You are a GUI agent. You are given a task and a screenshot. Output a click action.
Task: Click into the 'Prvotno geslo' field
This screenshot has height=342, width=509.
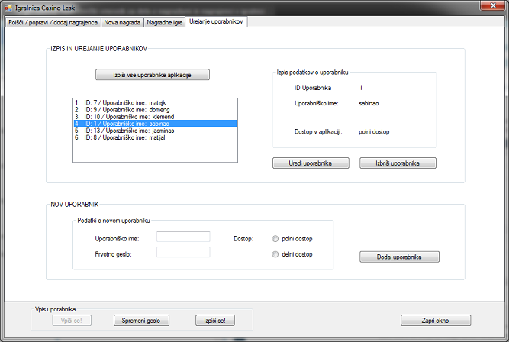tap(183, 253)
